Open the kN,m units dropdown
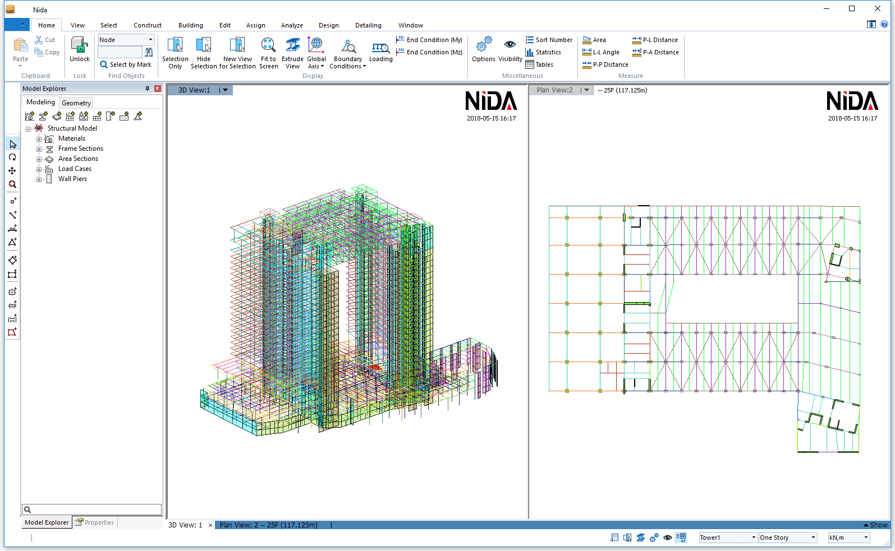This screenshot has width=895, height=551. [866, 538]
